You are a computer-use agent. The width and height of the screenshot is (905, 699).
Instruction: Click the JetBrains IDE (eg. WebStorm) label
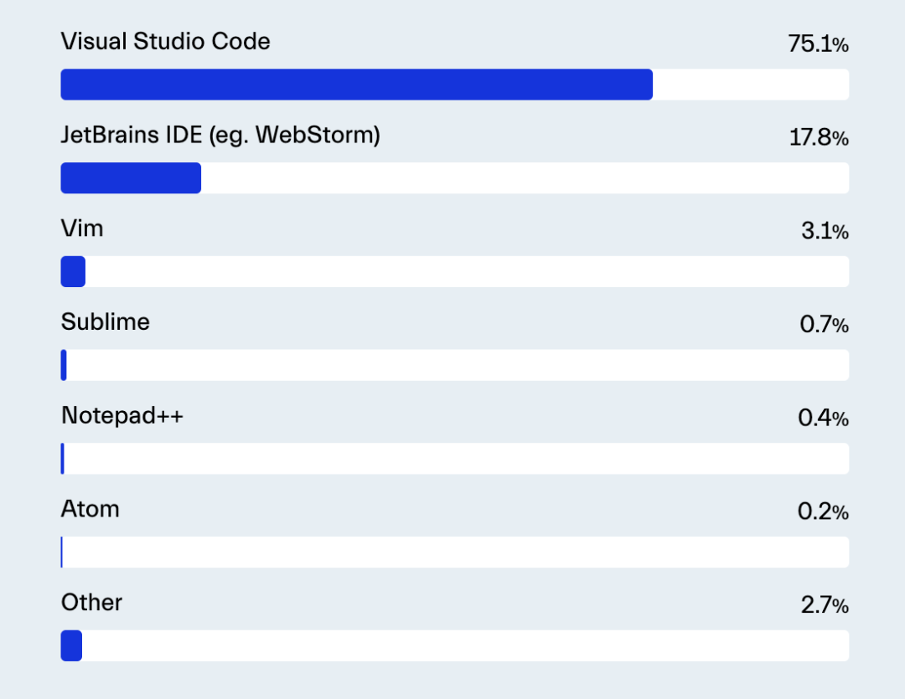pyautogui.click(x=220, y=135)
